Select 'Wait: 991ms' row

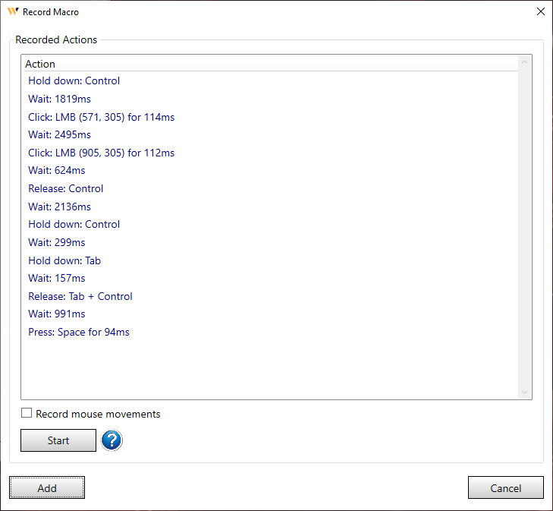(270, 314)
